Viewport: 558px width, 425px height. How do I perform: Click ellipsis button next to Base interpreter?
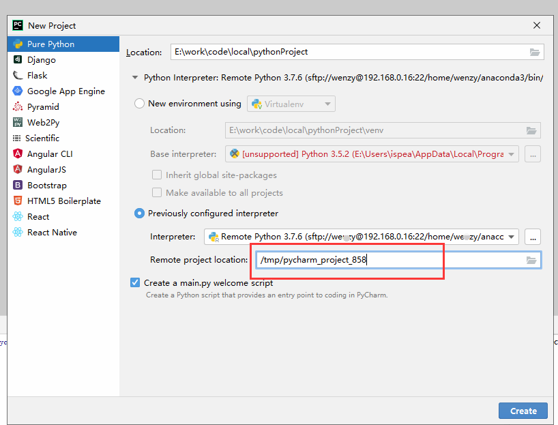[533, 154]
